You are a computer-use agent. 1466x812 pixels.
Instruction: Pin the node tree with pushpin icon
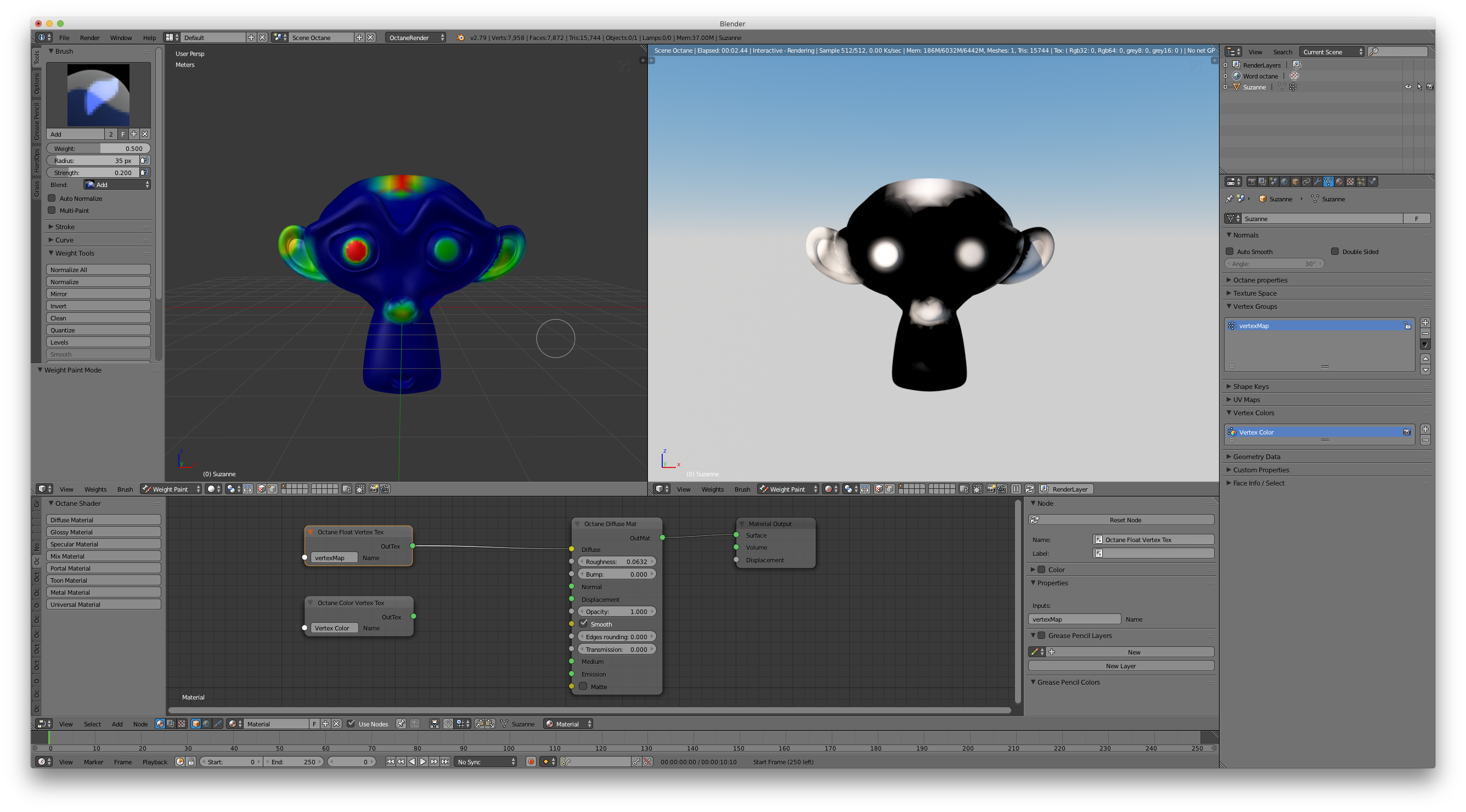click(x=401, y=724)
